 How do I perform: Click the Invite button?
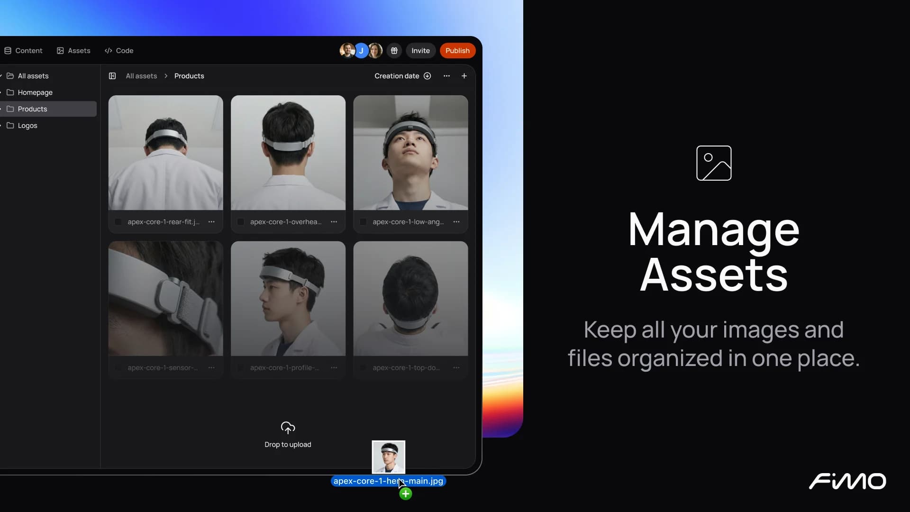pos(420,51)
